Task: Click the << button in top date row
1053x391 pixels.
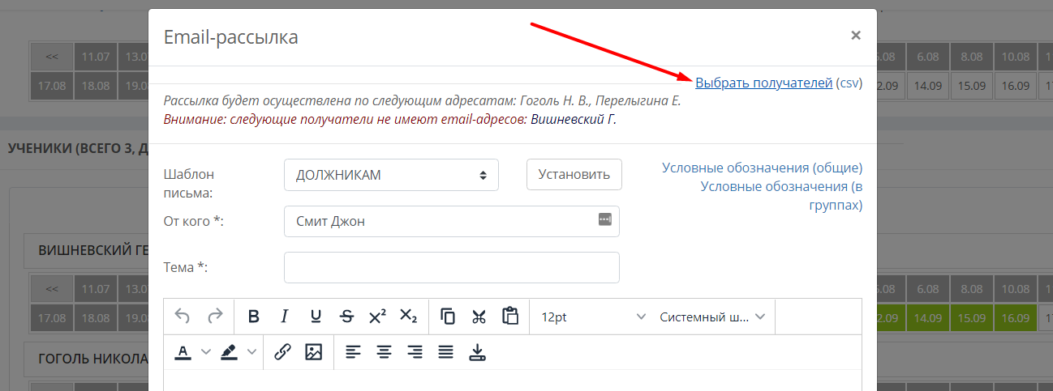Action: [x=52, y=57]
